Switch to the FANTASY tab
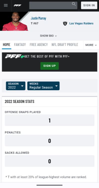 click(x=20, y=45)
